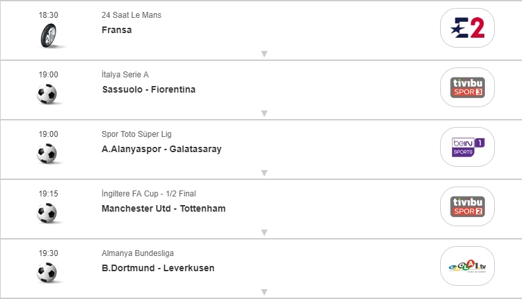Open the A1 TV channel logo

pos(467,266)
